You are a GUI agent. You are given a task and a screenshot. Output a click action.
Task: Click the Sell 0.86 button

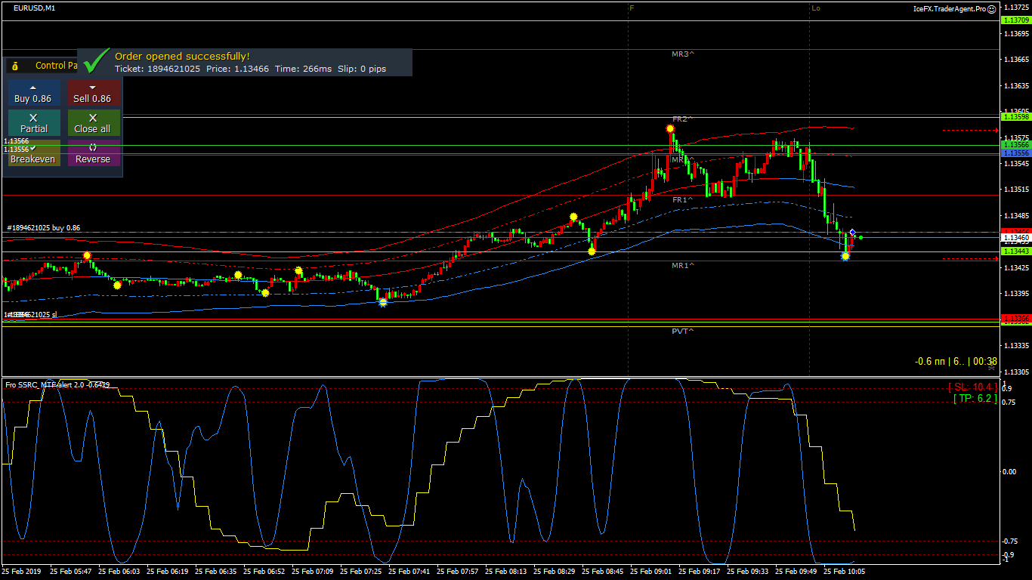(x=92, y=93)
